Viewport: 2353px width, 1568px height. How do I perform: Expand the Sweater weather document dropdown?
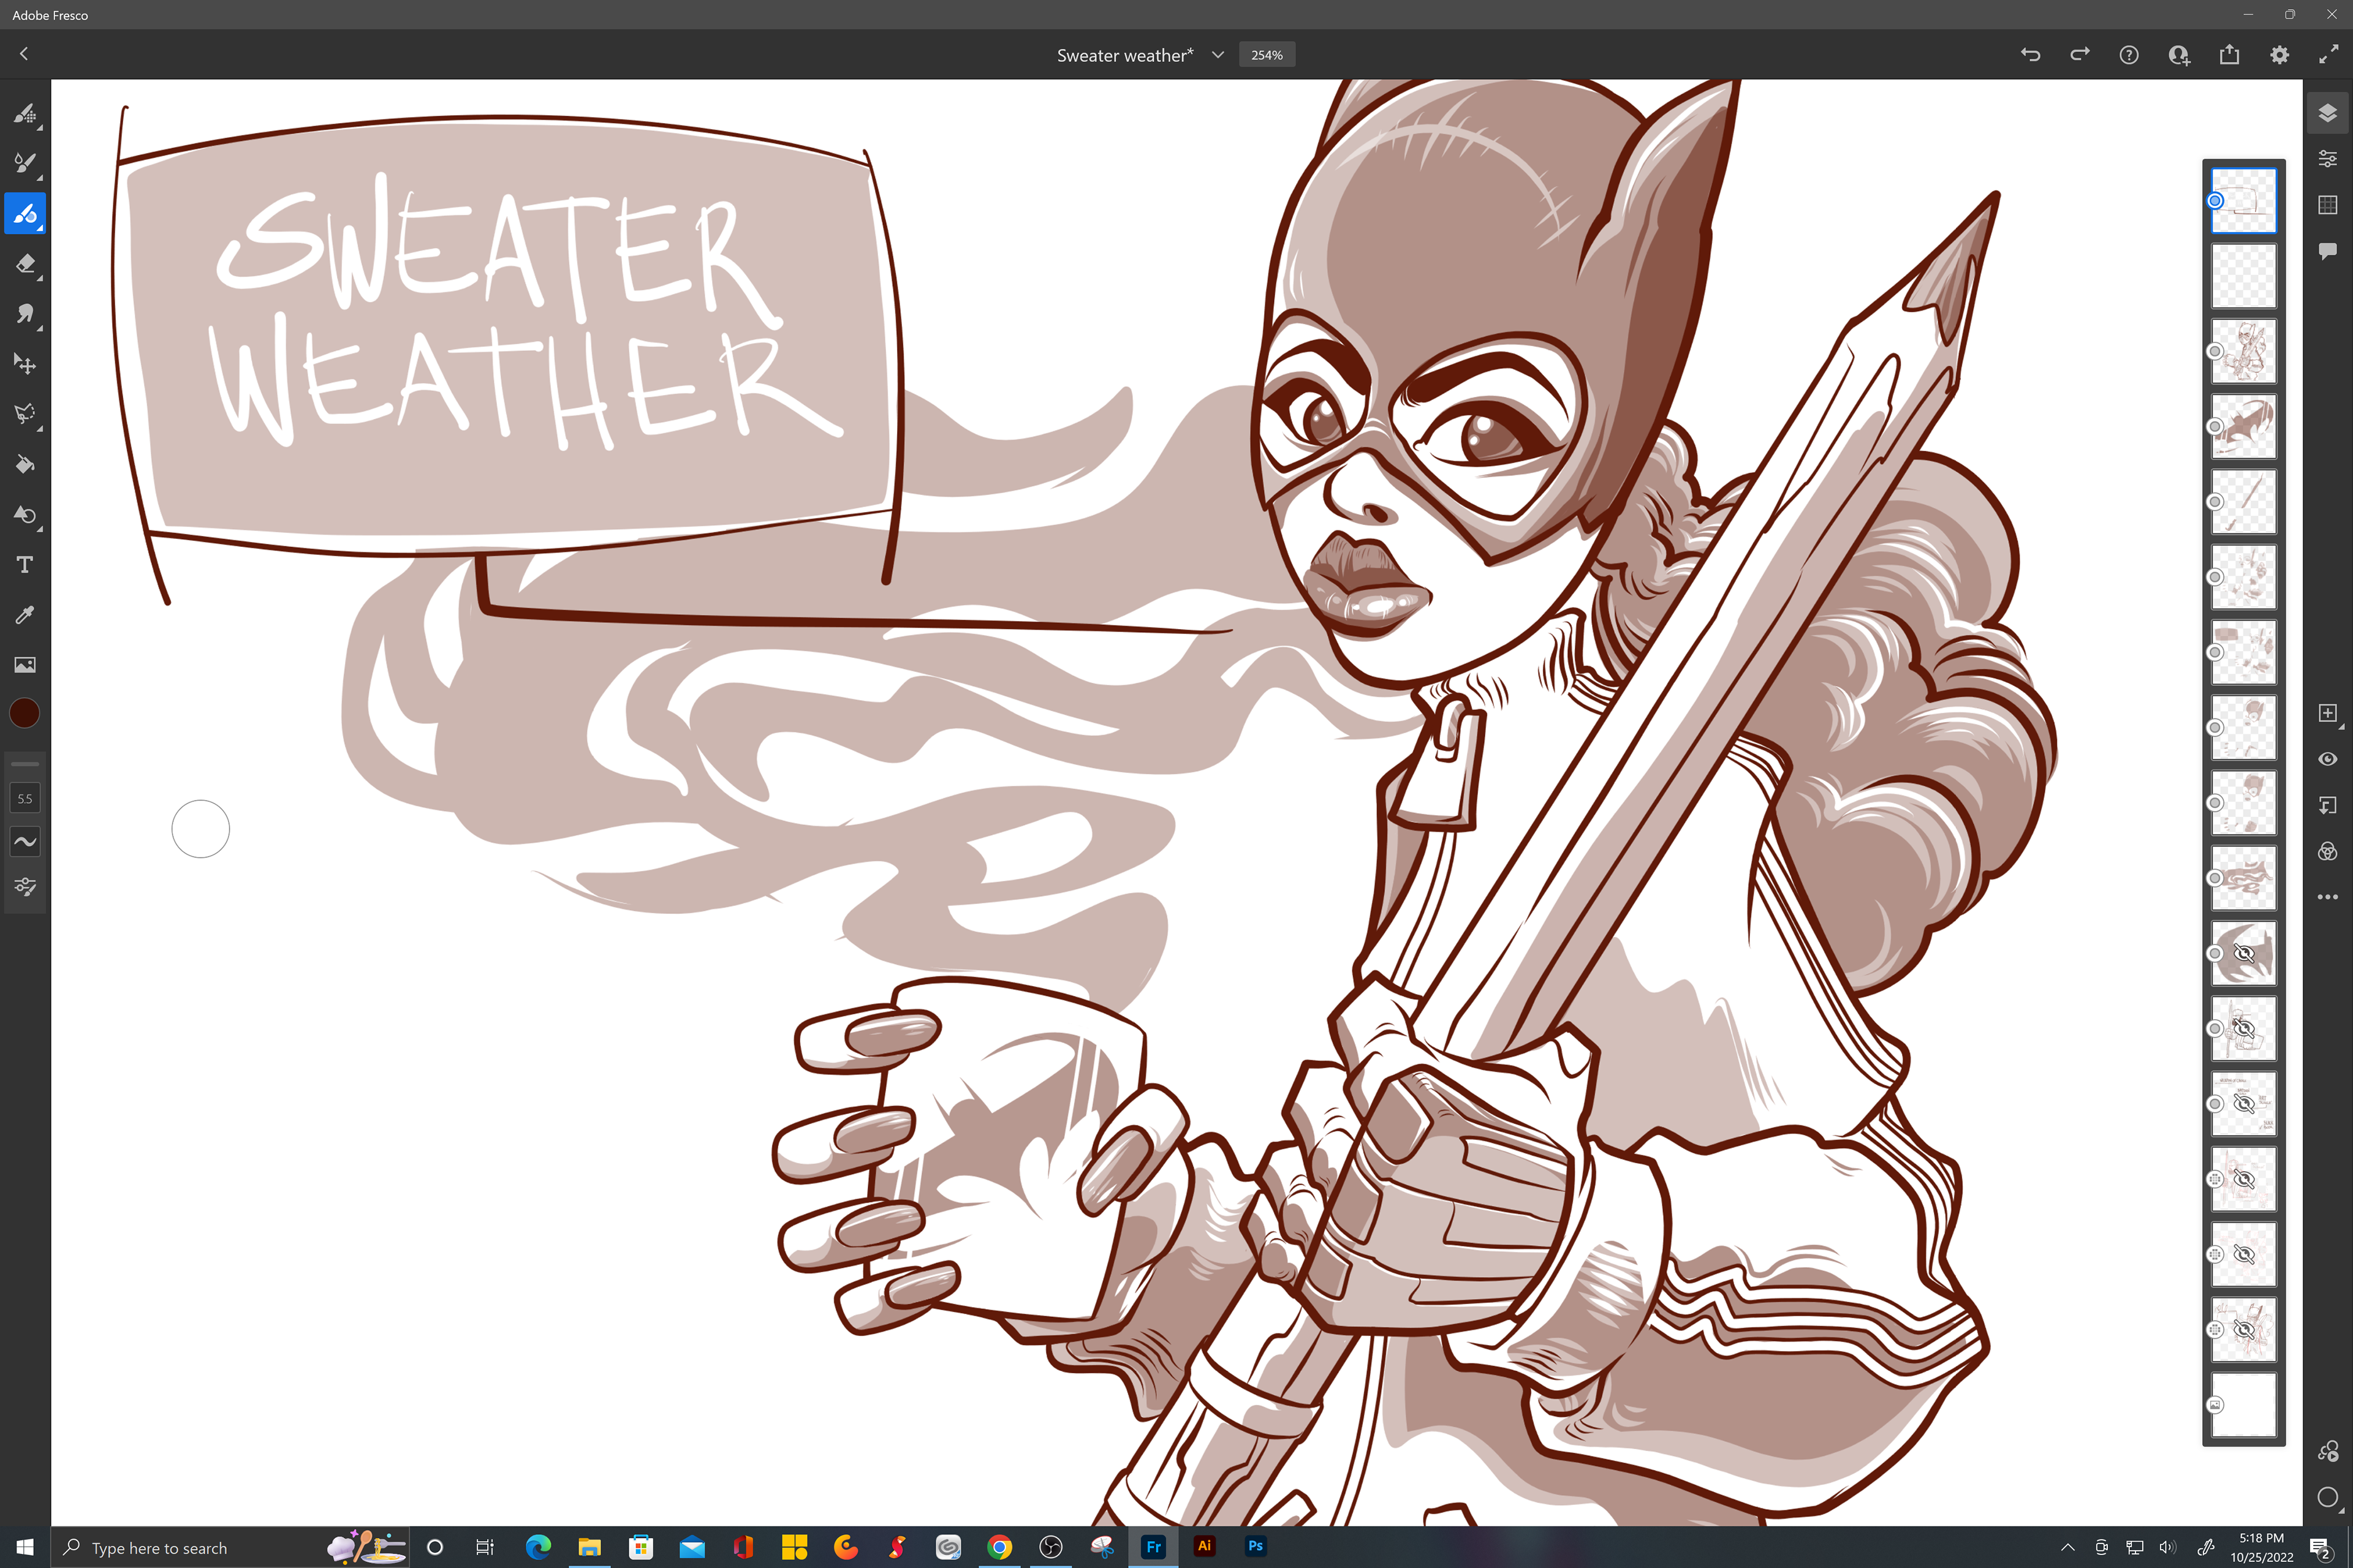click(x=1218, y=55)
